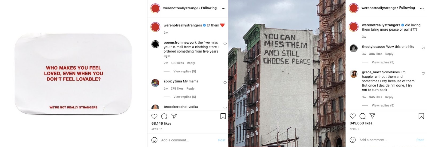Share the April 18 post via paper plane icon
This screenshot has width=427, height=147.
[174, 116]
